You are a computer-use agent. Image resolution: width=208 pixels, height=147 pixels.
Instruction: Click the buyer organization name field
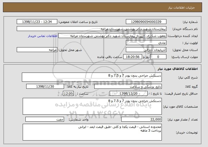tap(92, 29)
